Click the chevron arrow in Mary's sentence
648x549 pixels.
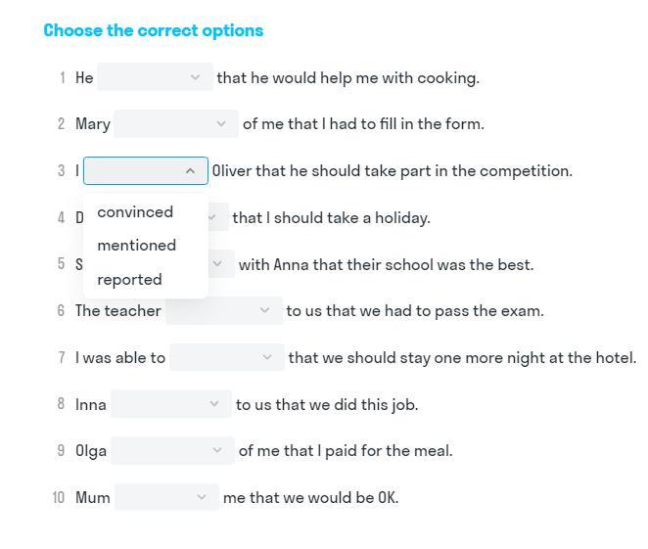221,124
